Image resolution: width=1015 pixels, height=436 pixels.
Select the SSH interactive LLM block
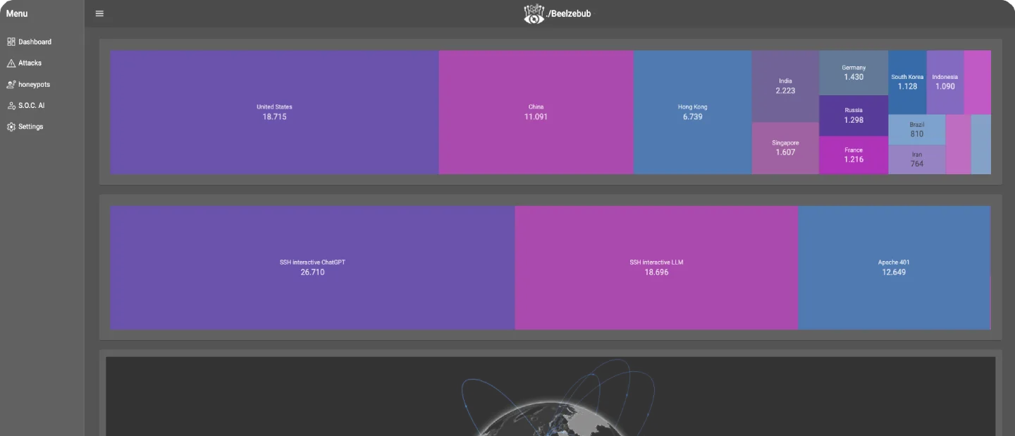[656, 267]
